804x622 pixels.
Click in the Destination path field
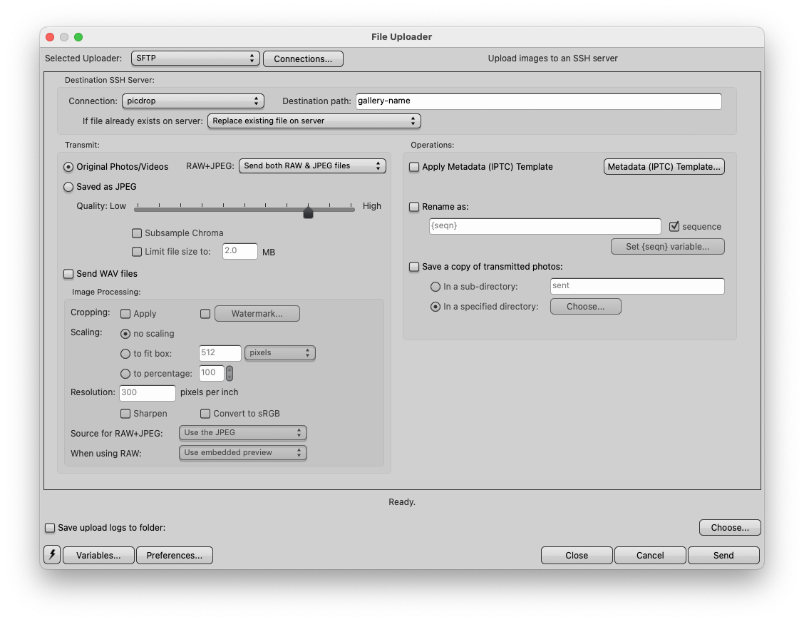(538, 101)
